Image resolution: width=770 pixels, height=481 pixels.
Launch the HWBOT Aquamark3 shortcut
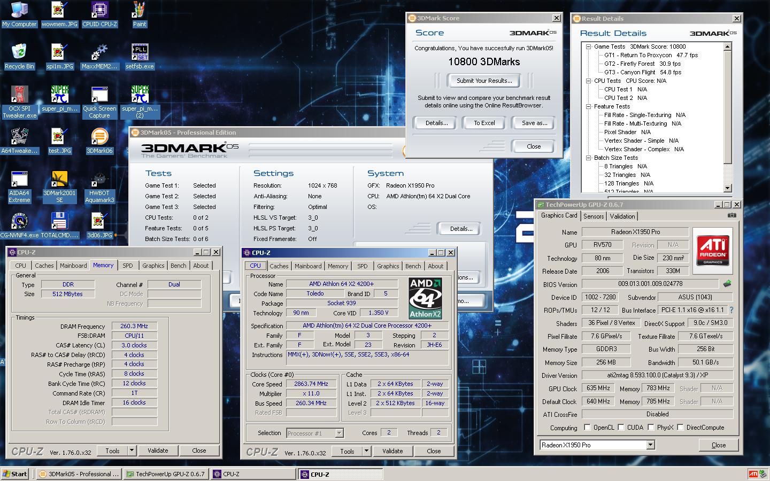pos(99,187)
